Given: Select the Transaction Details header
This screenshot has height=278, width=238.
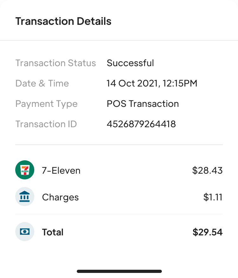Looking at the screenshot, I should [63, 21].
